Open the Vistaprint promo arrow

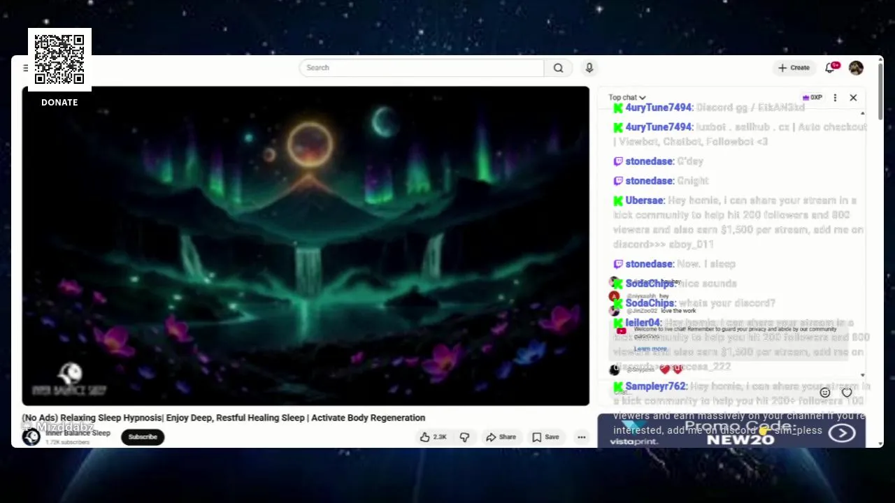point(842,433)
